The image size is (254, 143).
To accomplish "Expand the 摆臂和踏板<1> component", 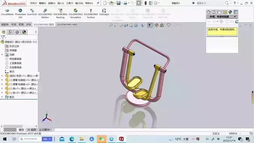I will tap(2, 80).
